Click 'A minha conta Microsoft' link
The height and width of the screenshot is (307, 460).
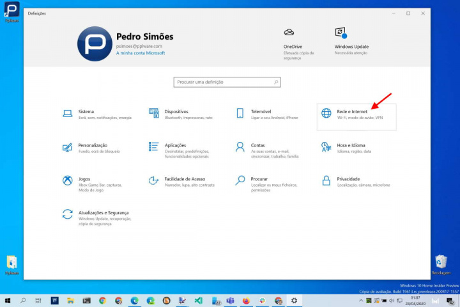tap(140, 53)
